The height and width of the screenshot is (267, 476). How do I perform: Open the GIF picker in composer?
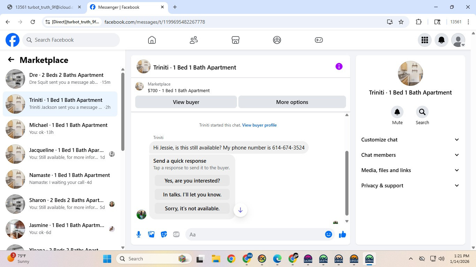tap(176, 234)
